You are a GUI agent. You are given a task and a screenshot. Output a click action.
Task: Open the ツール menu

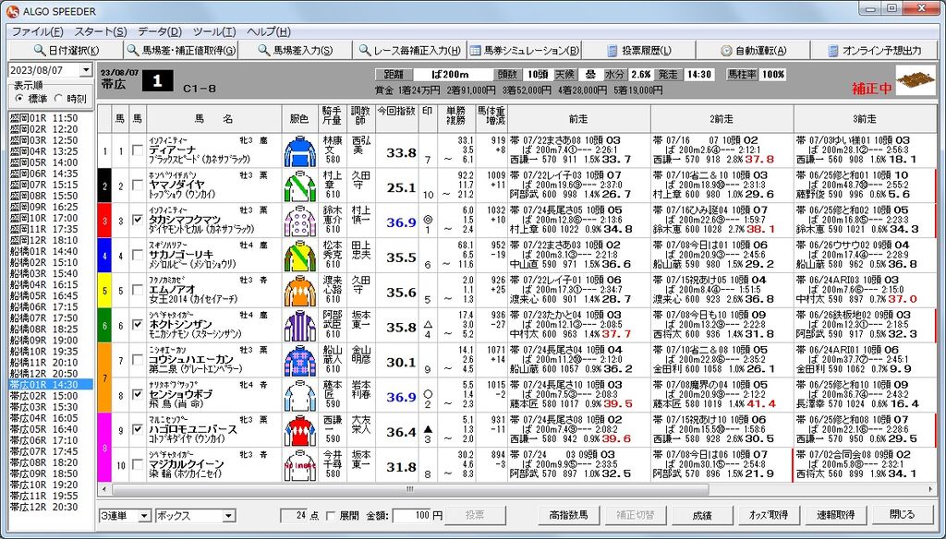214,32
